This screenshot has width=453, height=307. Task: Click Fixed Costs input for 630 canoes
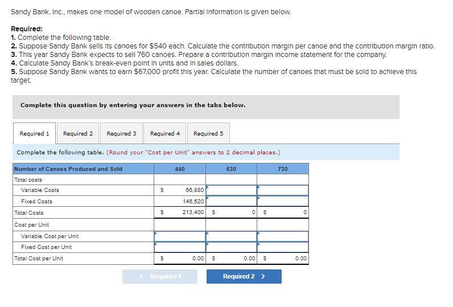232,201
